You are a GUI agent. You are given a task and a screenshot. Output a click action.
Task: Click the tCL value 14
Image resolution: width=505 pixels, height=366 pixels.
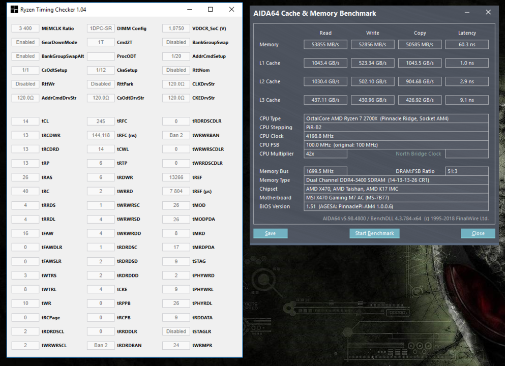(x=25, y=121)
